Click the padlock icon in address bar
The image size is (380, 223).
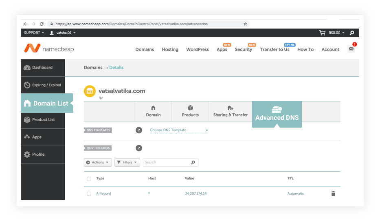point(51,24)
